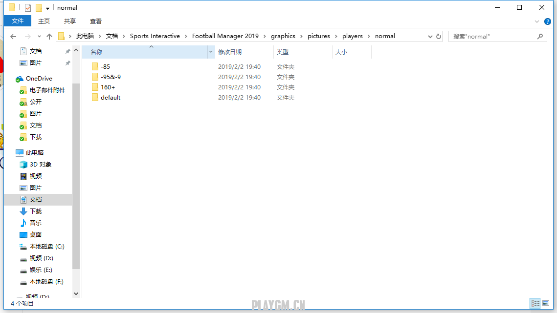Select 3D 对象 in navigation pane
The image size is (557, 313).
[x=40, y=165]
